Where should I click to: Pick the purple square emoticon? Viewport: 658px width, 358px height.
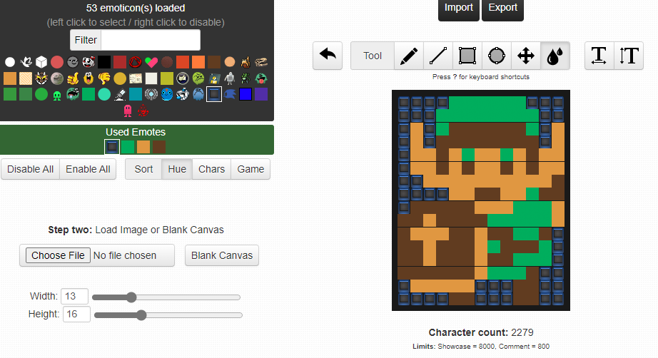(x=261, y=94)
